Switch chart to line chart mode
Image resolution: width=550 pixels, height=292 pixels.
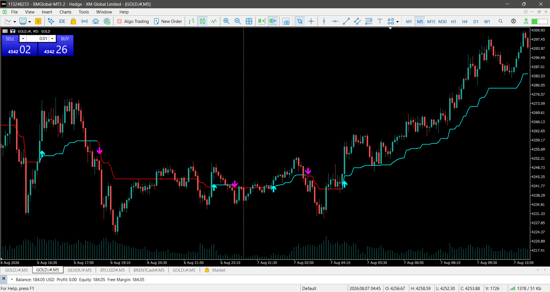pos(214,21)
